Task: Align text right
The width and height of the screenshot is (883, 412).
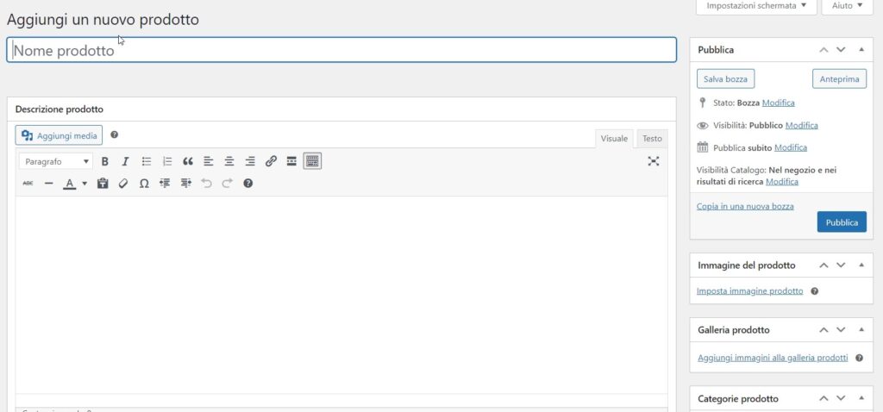Action: click(x=250, y=161)
